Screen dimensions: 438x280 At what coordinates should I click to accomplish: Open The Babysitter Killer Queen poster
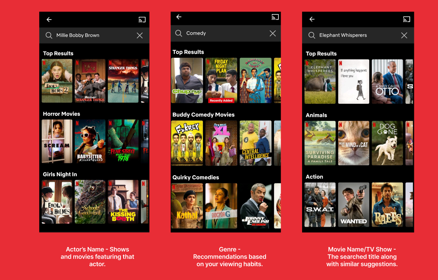(x=90, y=141)
